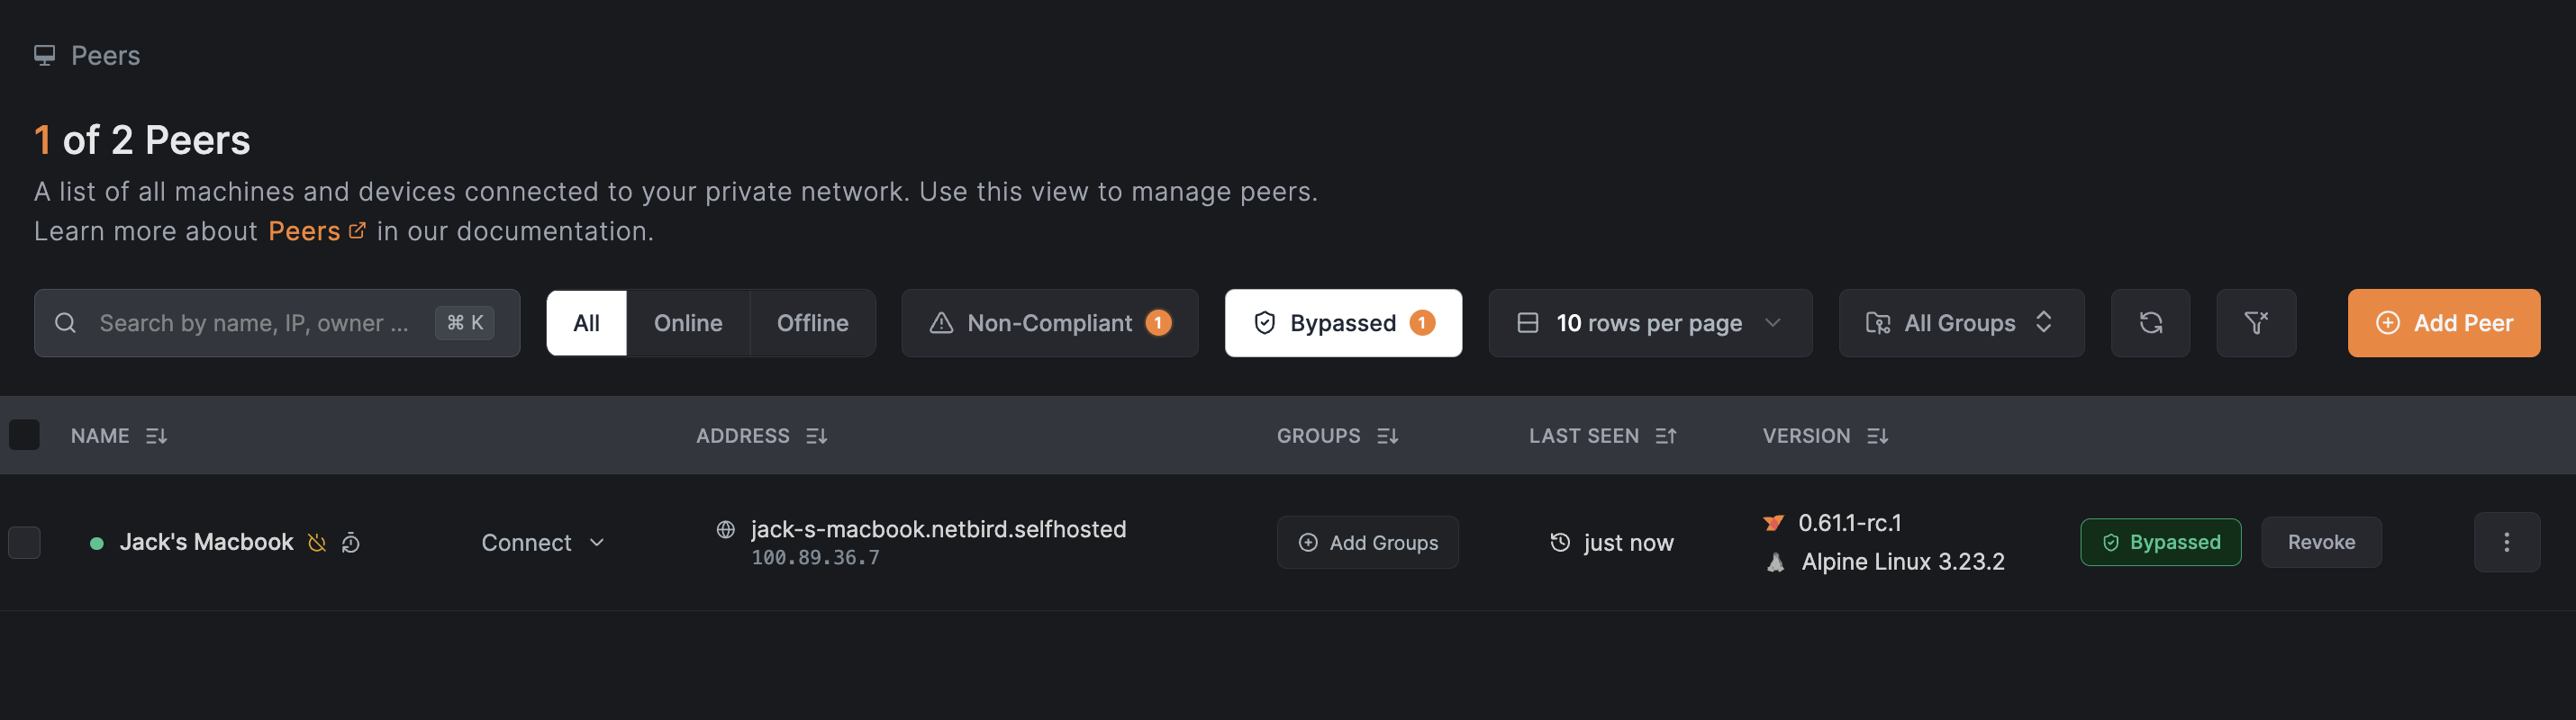This screenshot has height=720, width=2576.
Task: Click the Add Peer button
Action: coord(2442,322)
